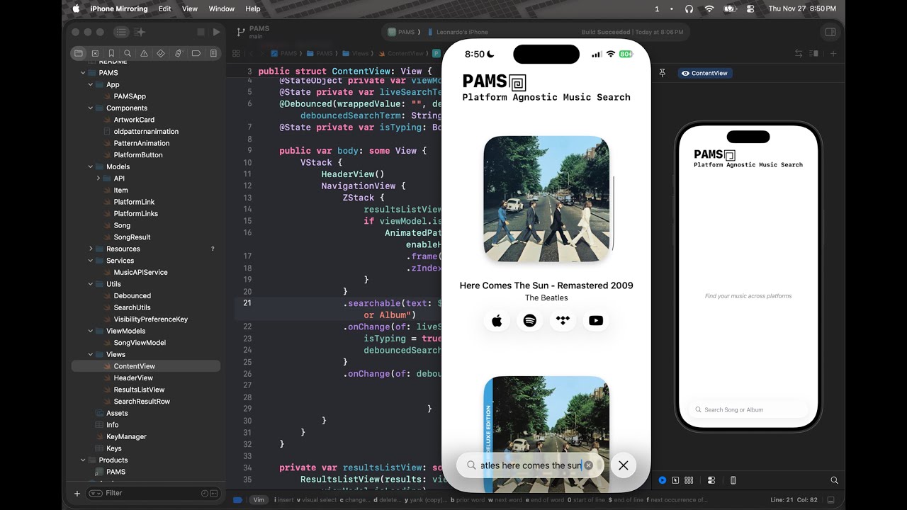Screen dimensions: 907x510
Task: Open Apple Music link under Here Comes The Sun
Action: pyautogui.click(x=497, y=321)
